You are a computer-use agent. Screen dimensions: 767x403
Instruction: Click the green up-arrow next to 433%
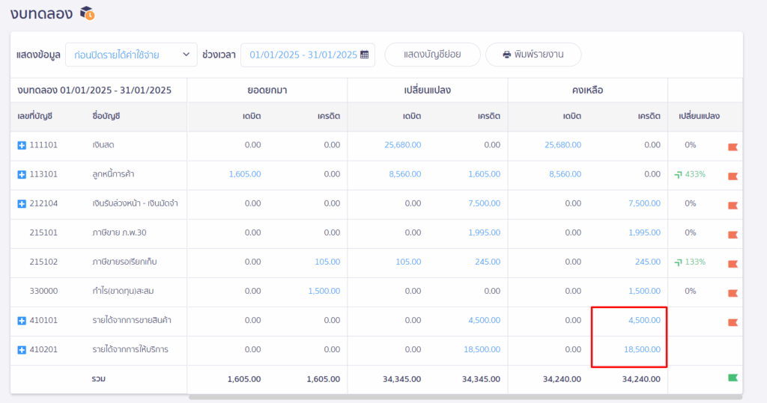tap(678, 174)
